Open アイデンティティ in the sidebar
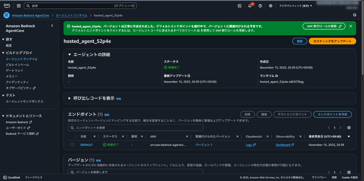Viewport: 364px width, 181px height. [x=17, y=82]
